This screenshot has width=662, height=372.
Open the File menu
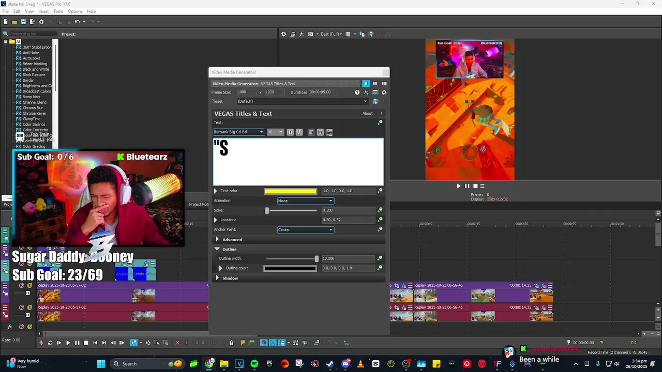[x=5, y=11]
